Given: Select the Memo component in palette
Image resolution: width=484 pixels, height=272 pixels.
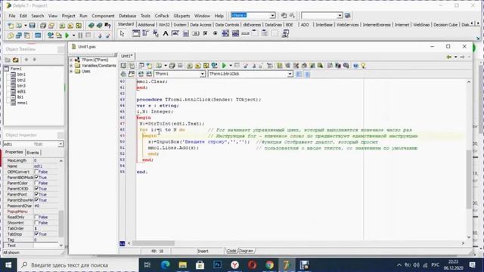Looking at the screenshot, I should [x=185, y=33].
